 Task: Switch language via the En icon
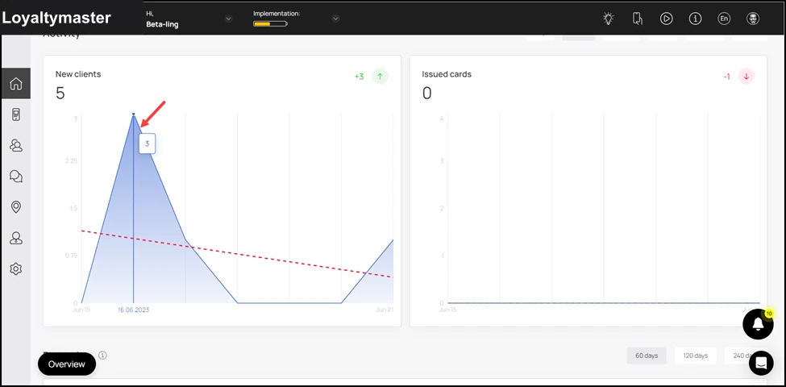[x=724, y=19]
